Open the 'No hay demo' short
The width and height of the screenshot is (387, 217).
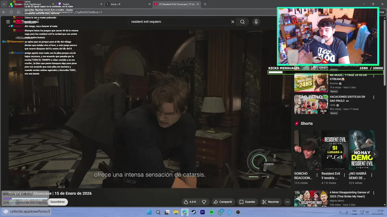[x=362, y=150]
